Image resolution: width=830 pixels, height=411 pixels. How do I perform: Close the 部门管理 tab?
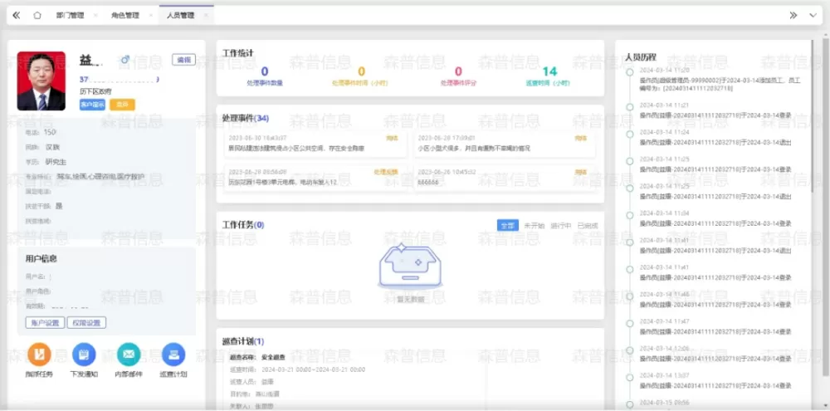tap(95, 15)
